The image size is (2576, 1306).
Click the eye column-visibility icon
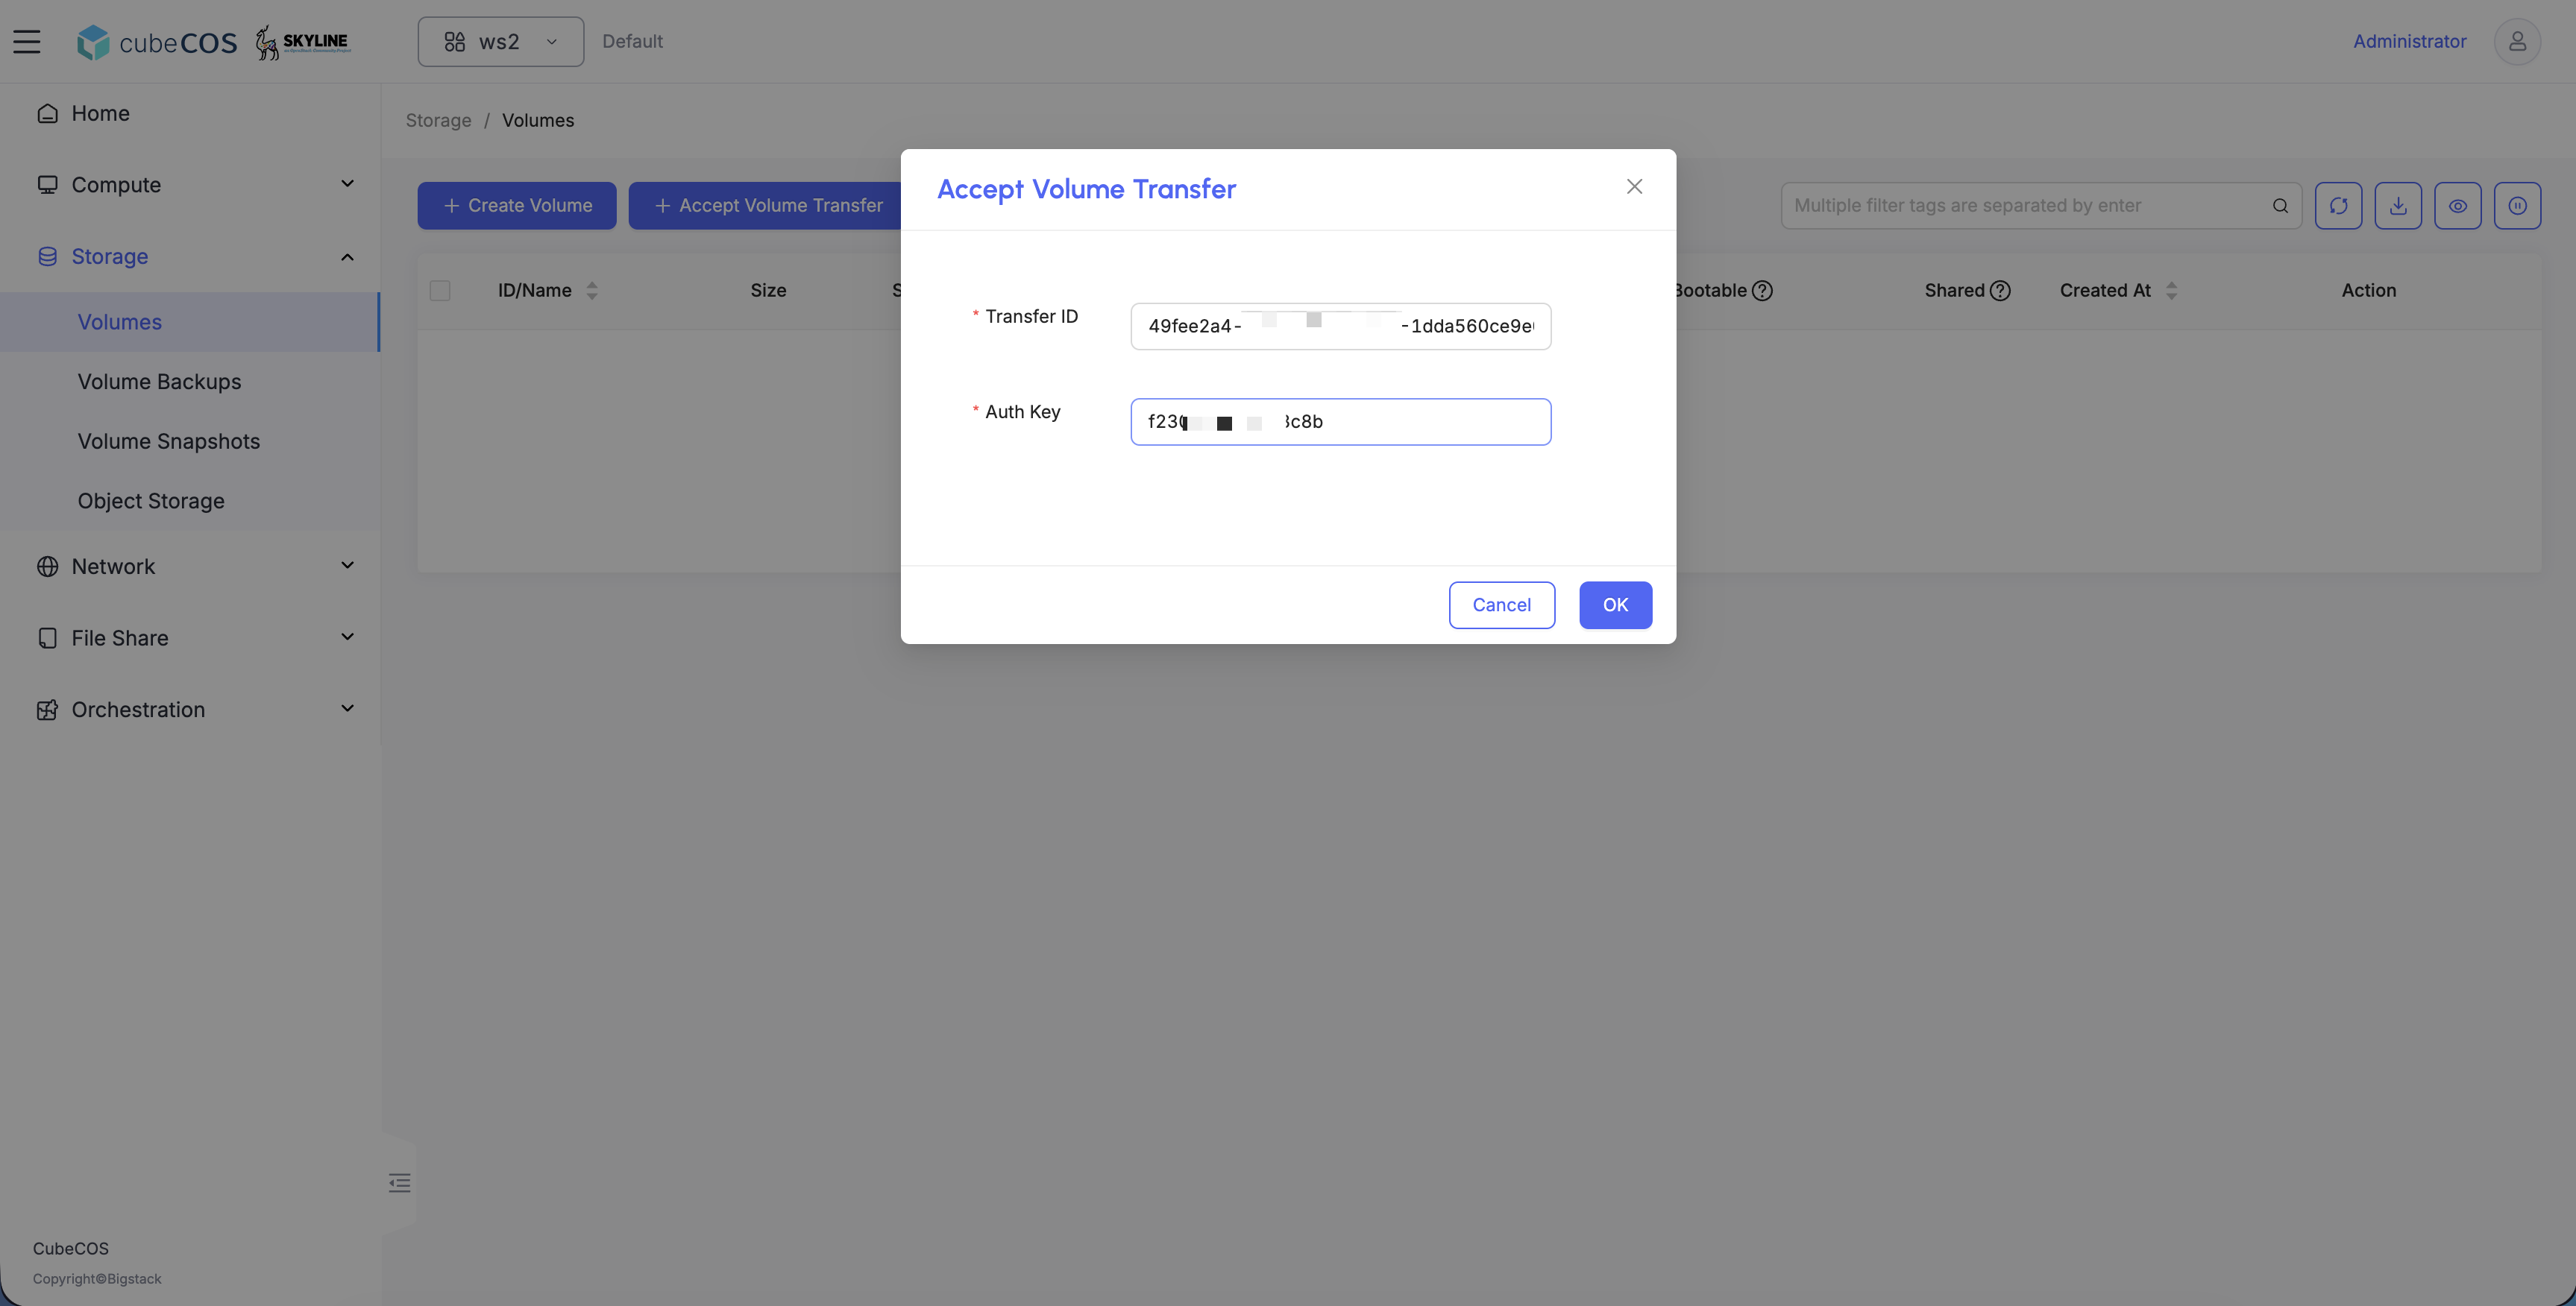pos(2458,206)
